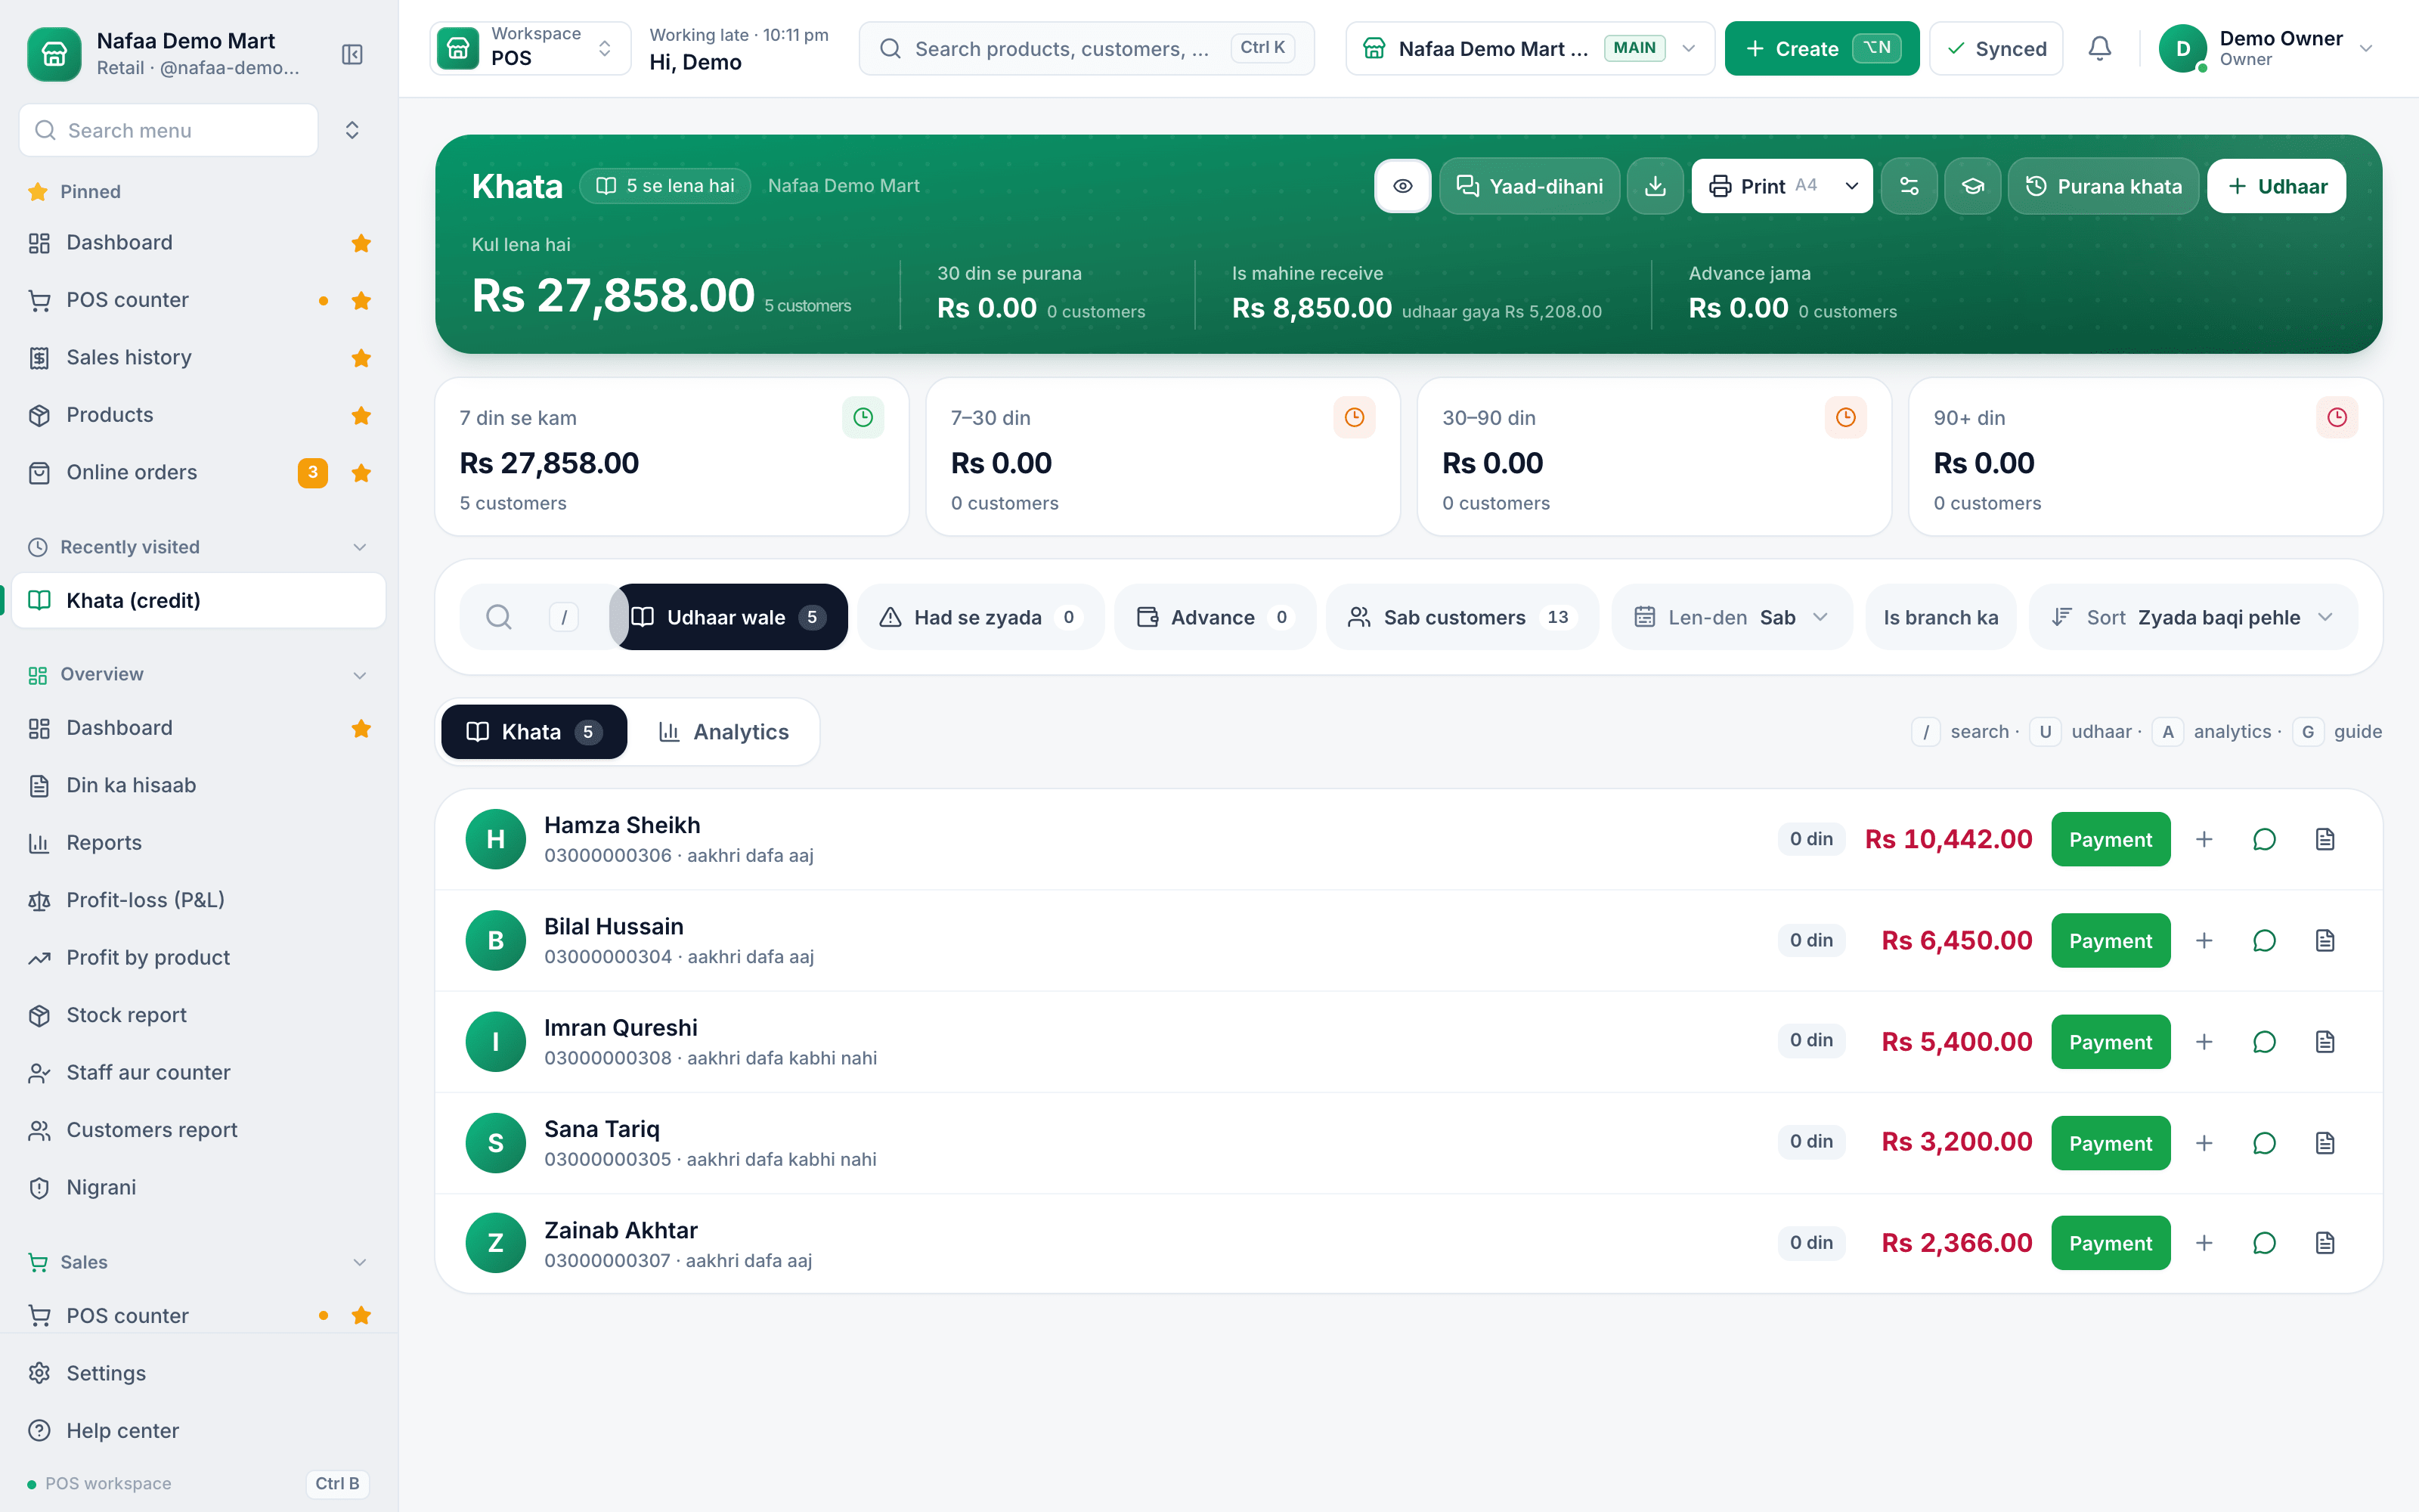
Task: Collapse the sidebar panel icon
Action: [x=352, y=54]
